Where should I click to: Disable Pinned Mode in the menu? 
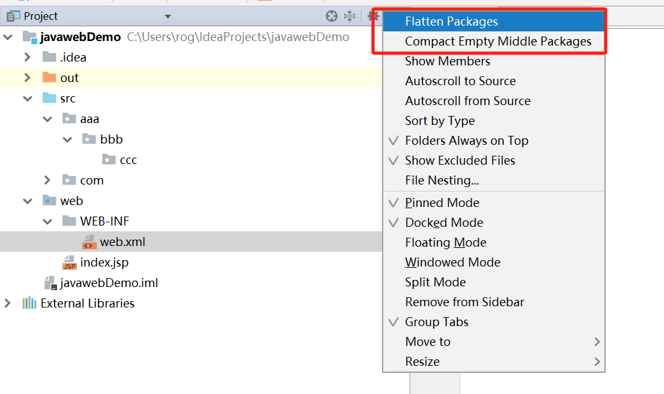442,202
